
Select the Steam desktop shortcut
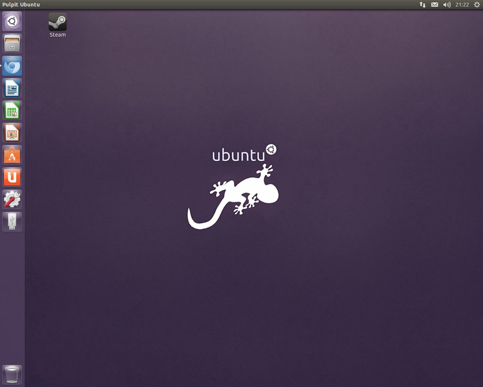pyautogui.click(x=58, y=25)
